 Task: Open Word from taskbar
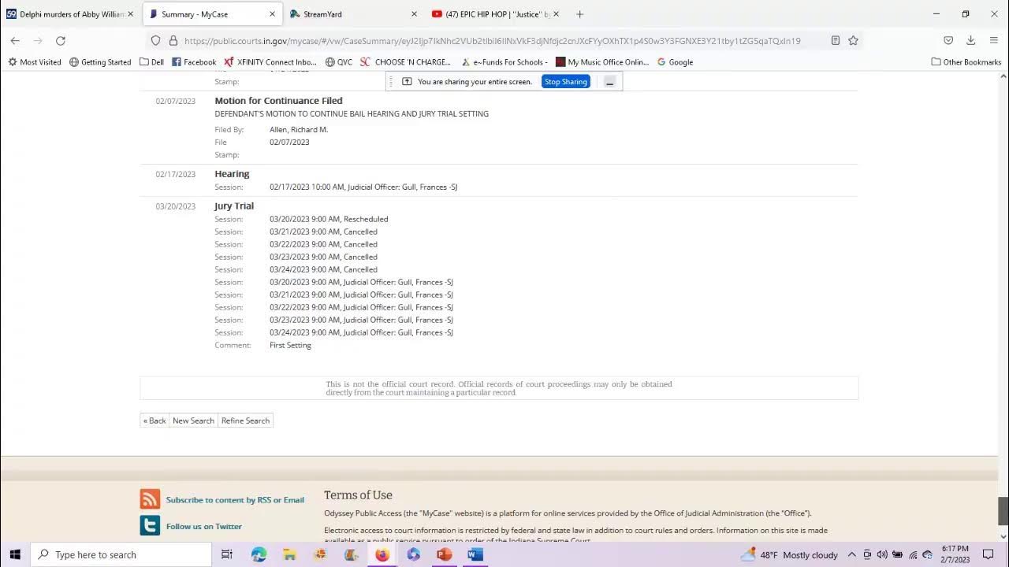coord(475,554)
